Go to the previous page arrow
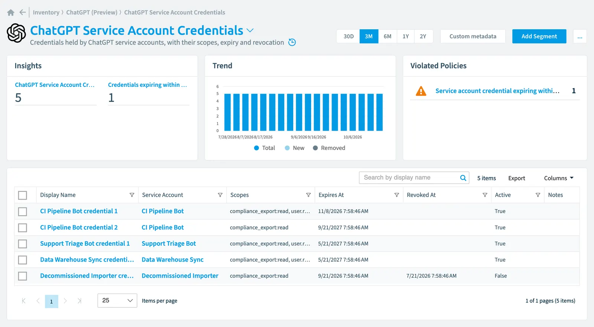Image resolution: width=594 pixels, height=327 pixels. point(37,301)
